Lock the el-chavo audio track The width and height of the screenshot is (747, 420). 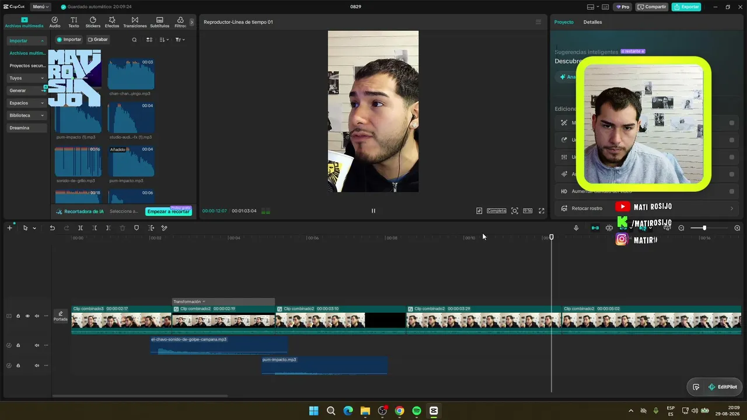coord(18,345)
